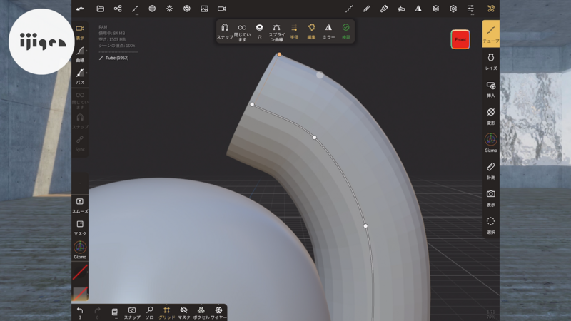This screenshot has width=571, height=321.
Task: Toggle the グリッド grid display
Action: pyautogui.click(x=166, y=312)
